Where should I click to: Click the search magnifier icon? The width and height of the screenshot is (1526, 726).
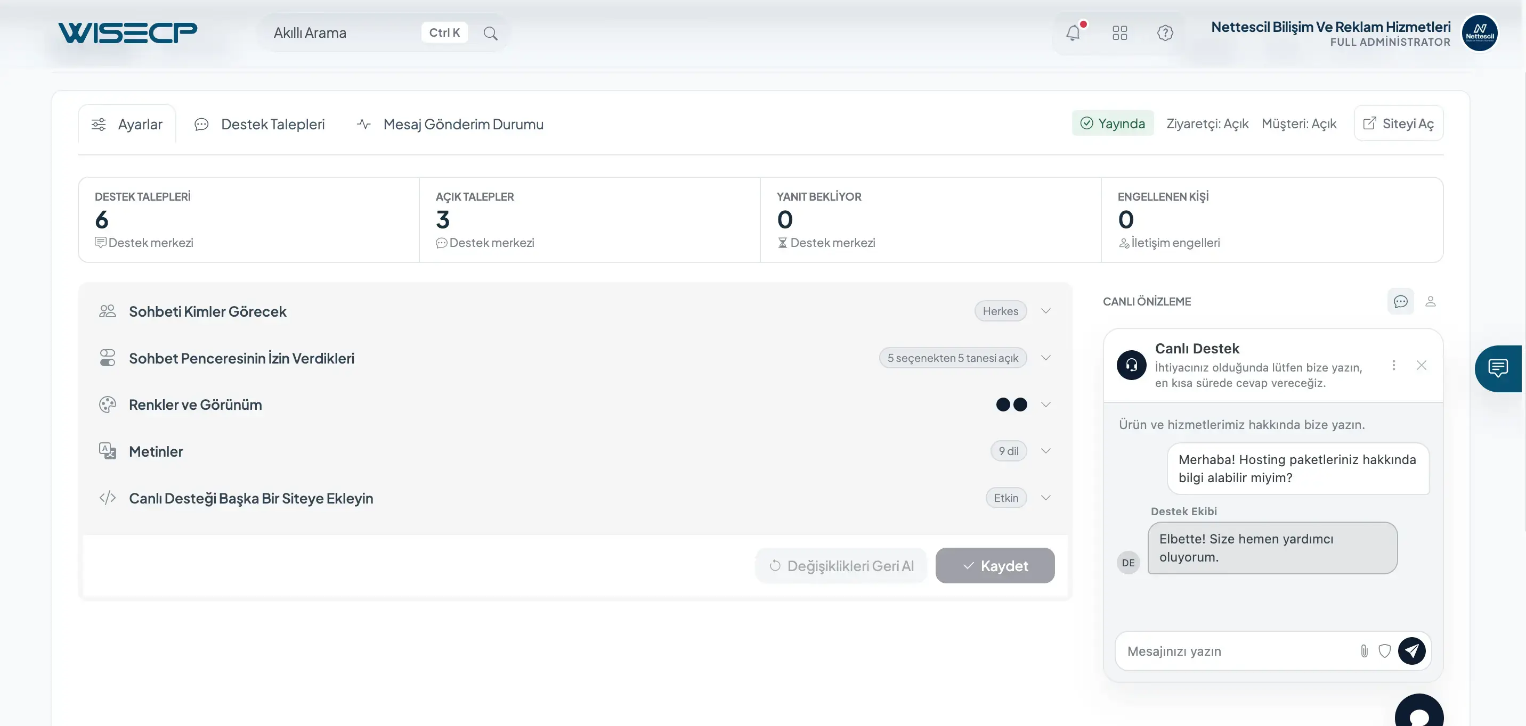pos(490,33)
